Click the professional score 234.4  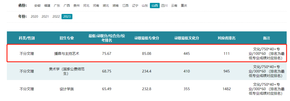147,71
